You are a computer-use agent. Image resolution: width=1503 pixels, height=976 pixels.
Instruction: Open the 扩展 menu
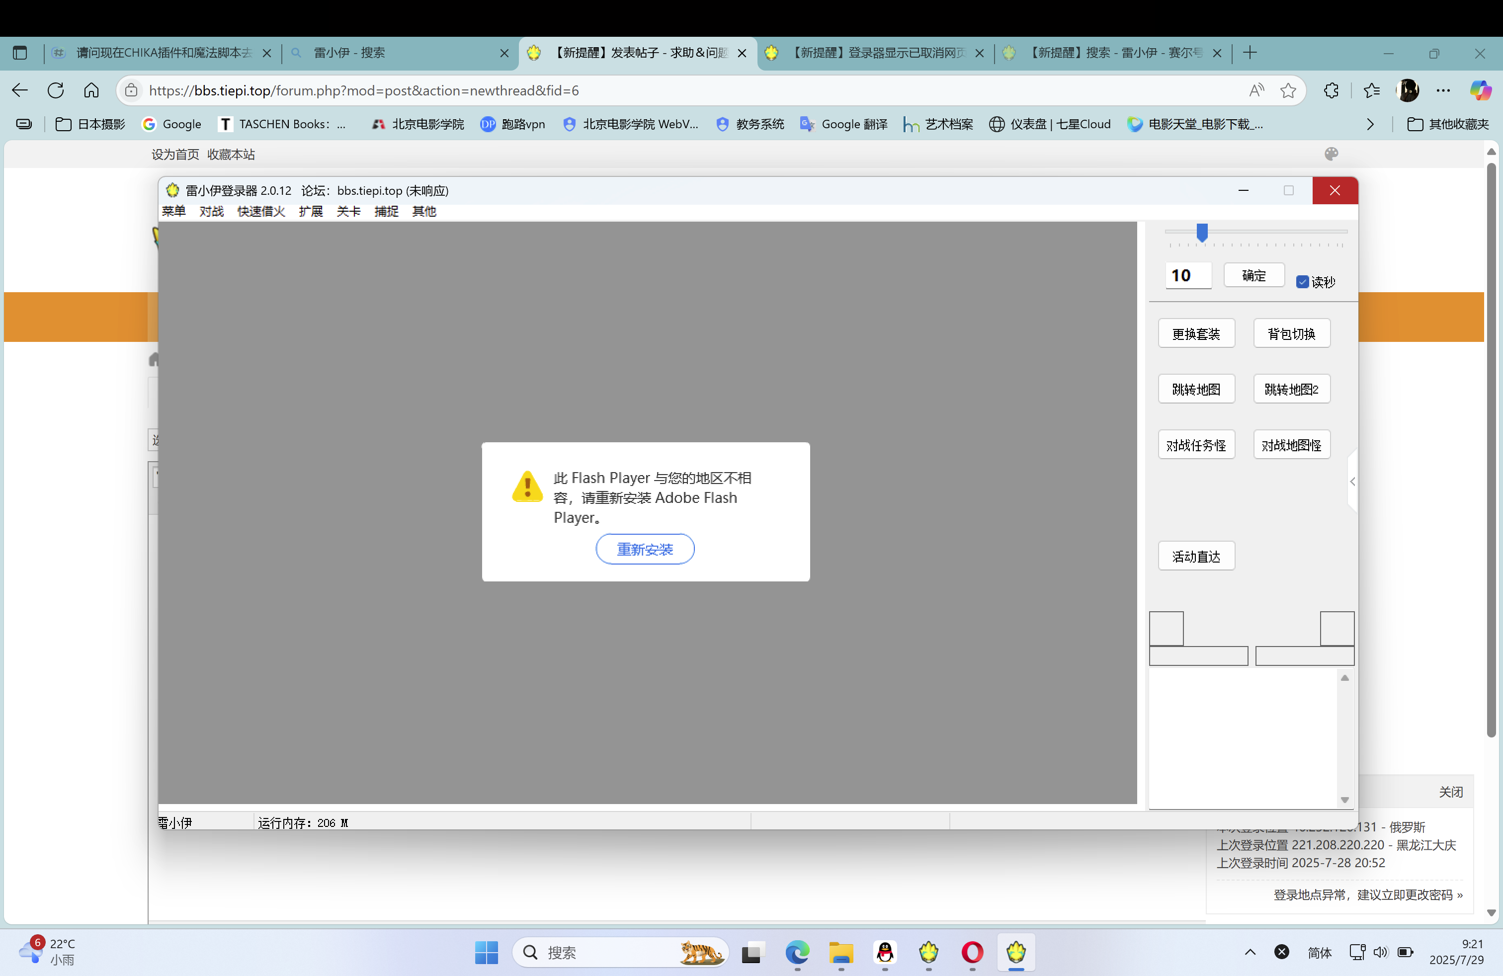pos(311,211)
